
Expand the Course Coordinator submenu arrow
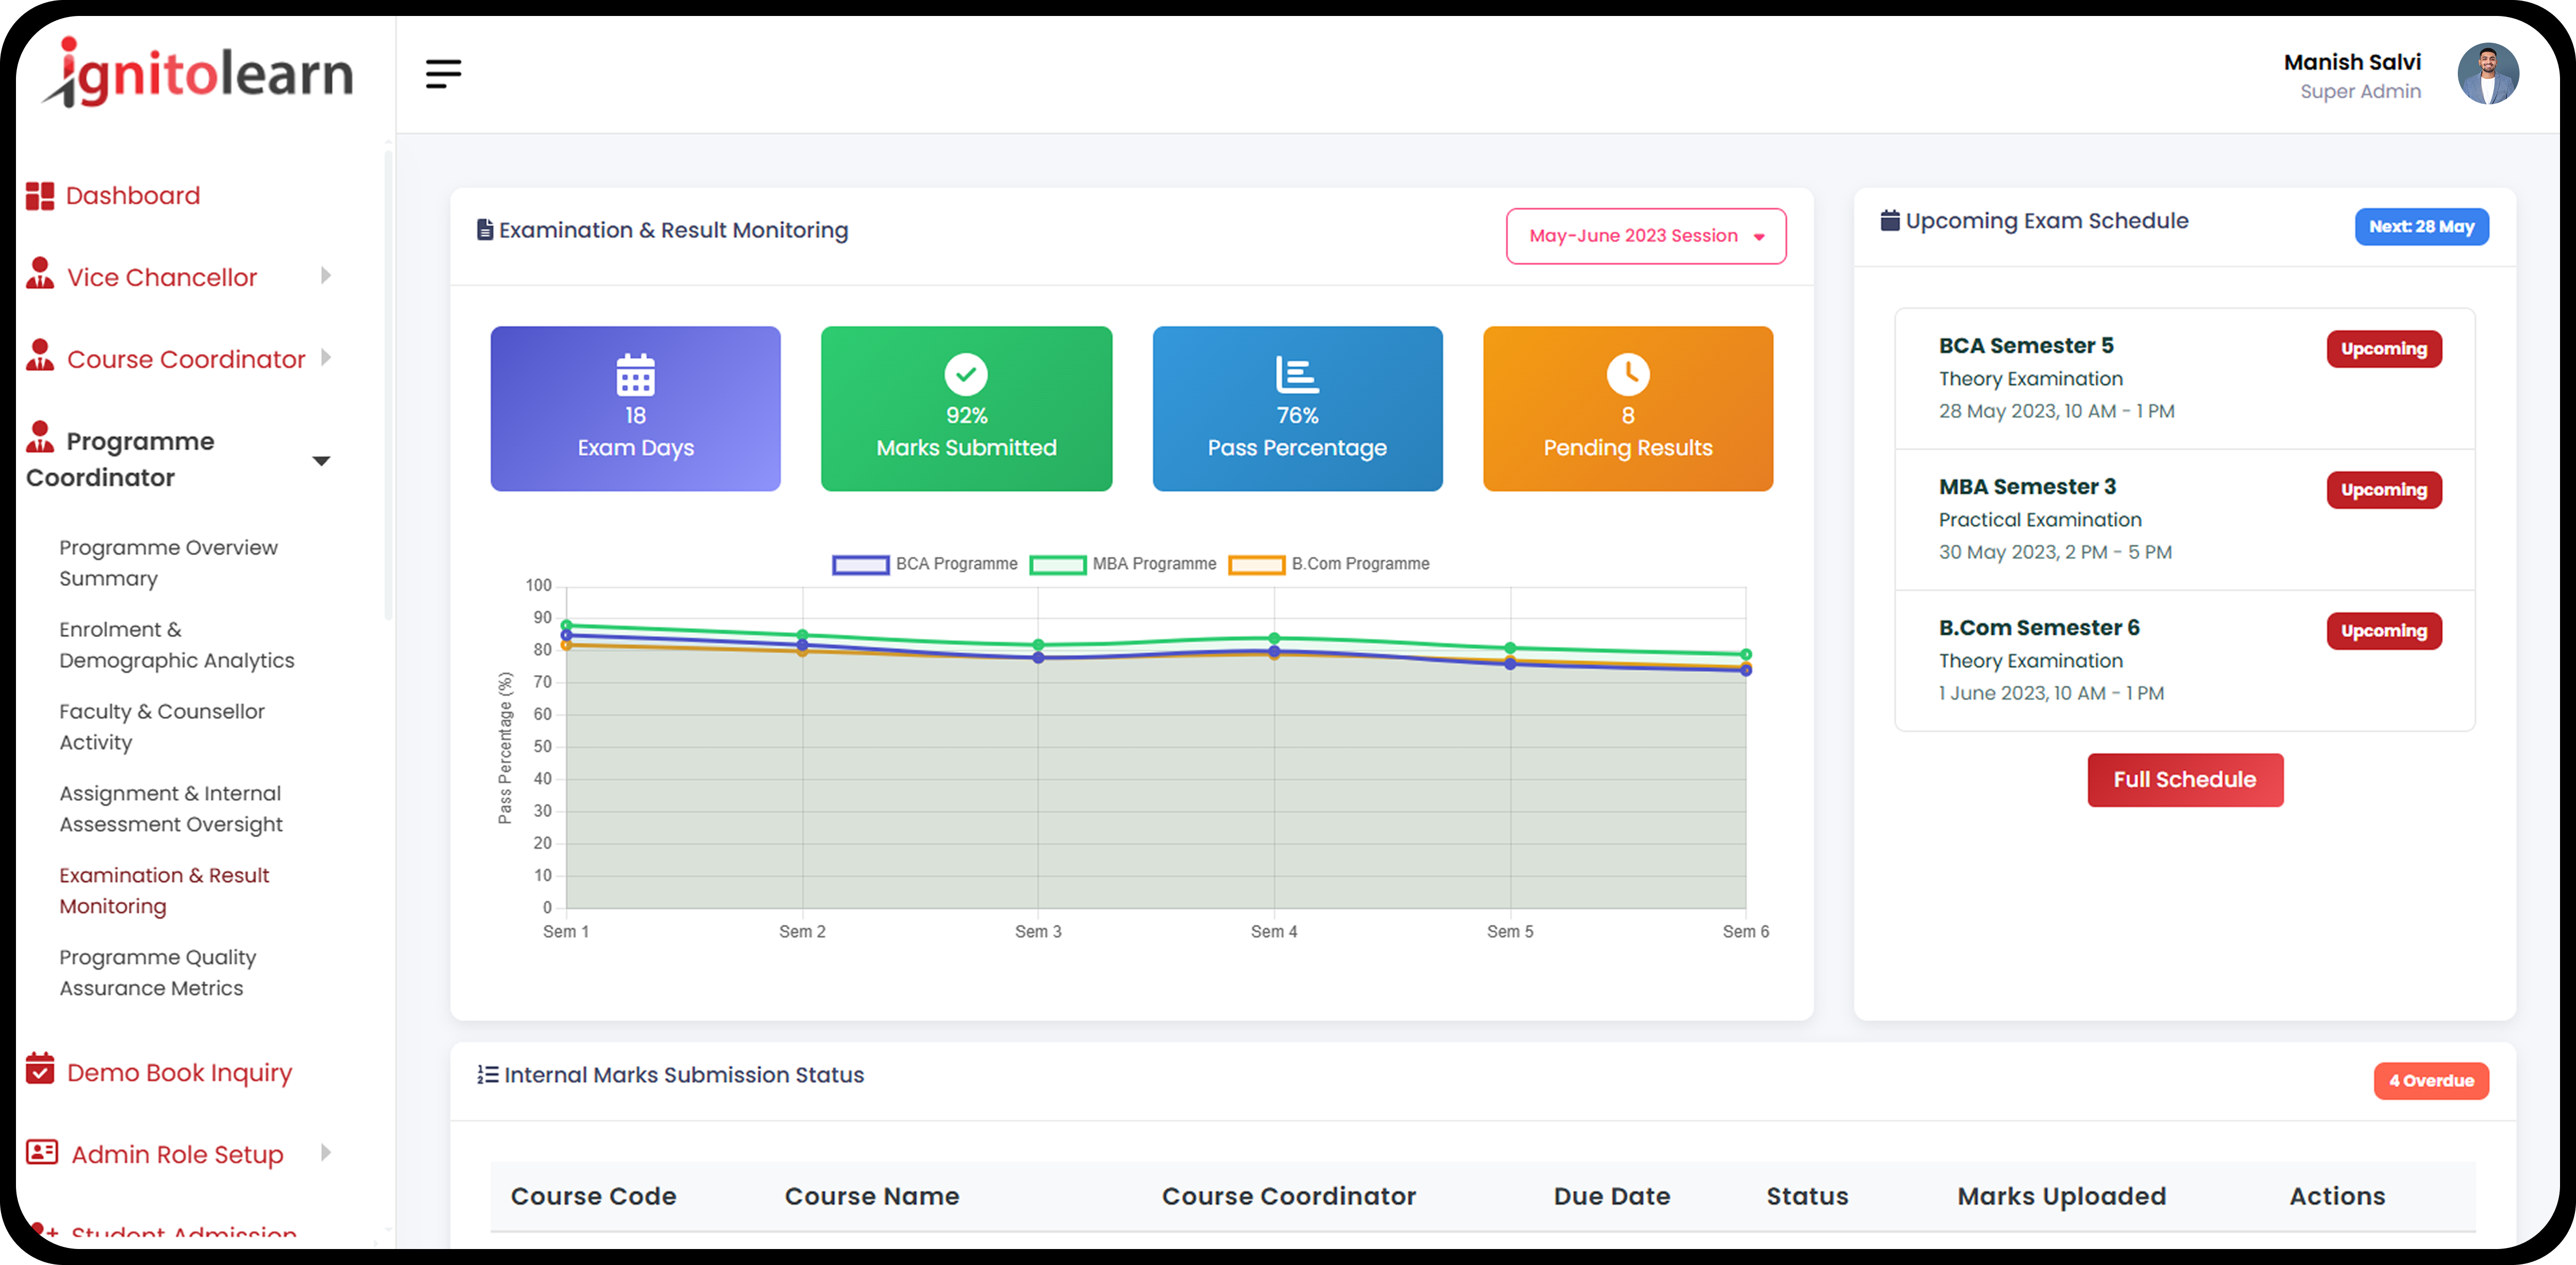[x=325, y=358]
